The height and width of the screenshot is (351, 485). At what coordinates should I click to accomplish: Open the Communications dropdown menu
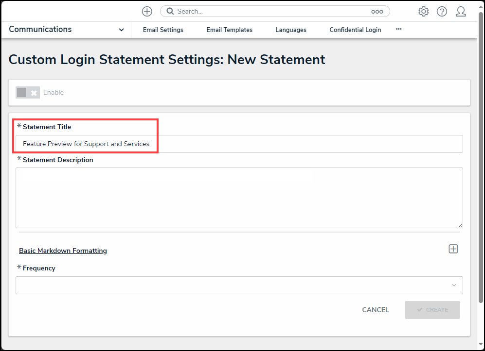point(66,30)
